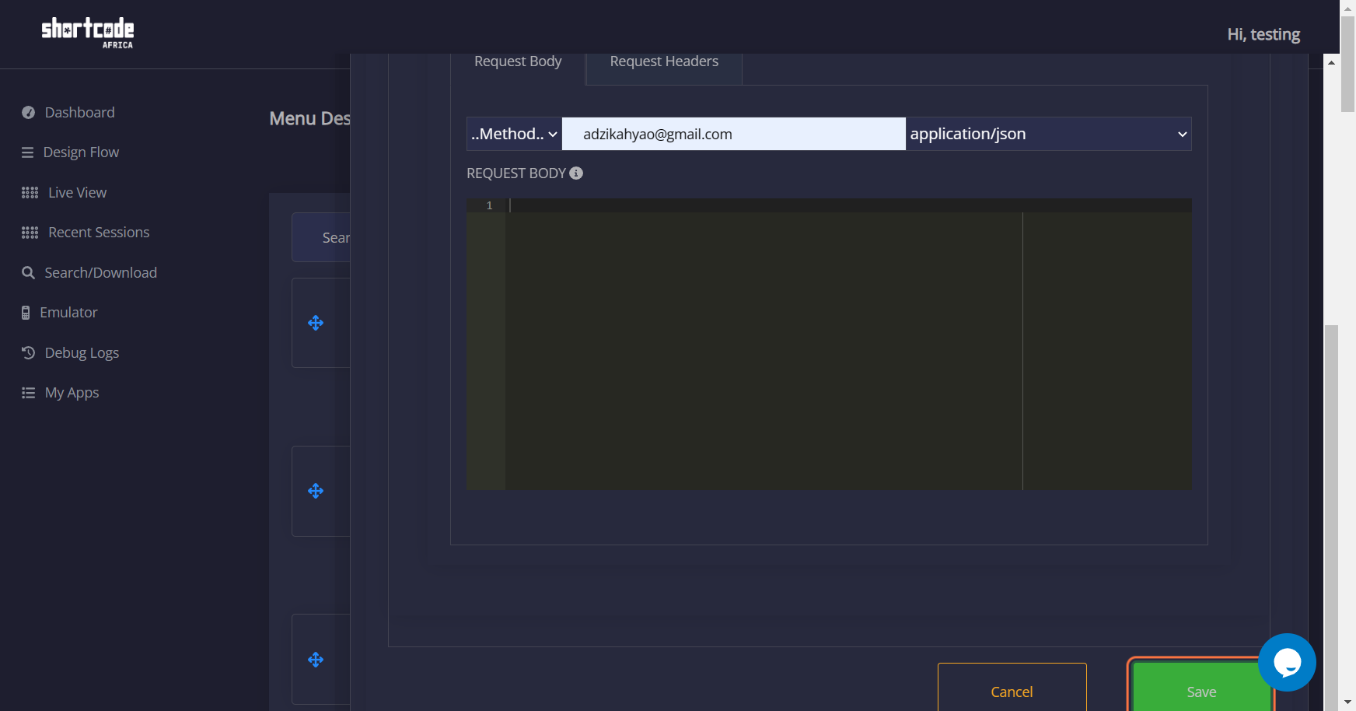1356x711 pixels.
Task: Click the Search/Download magnifier icon
Action: (x=29, y=273)
